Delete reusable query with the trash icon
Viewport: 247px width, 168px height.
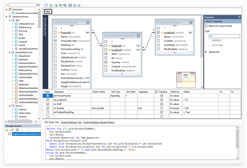tap(18, 130)
